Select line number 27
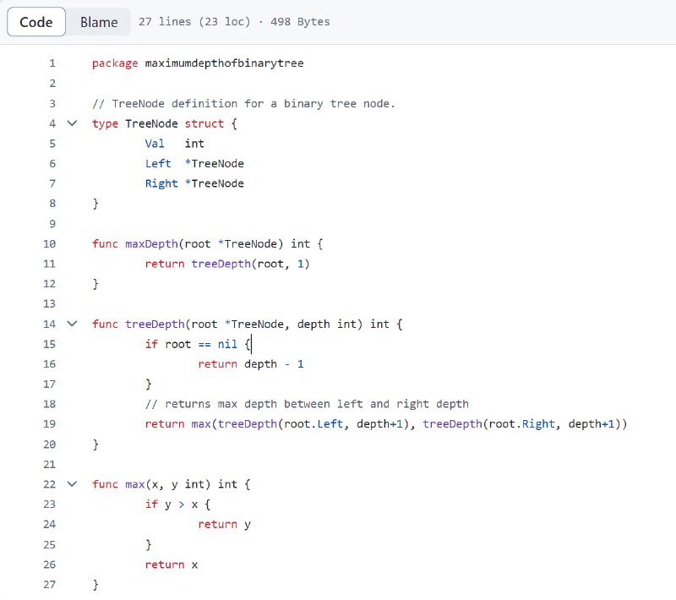Viewport: 676px width, 600px height. [x=50, y=585]
